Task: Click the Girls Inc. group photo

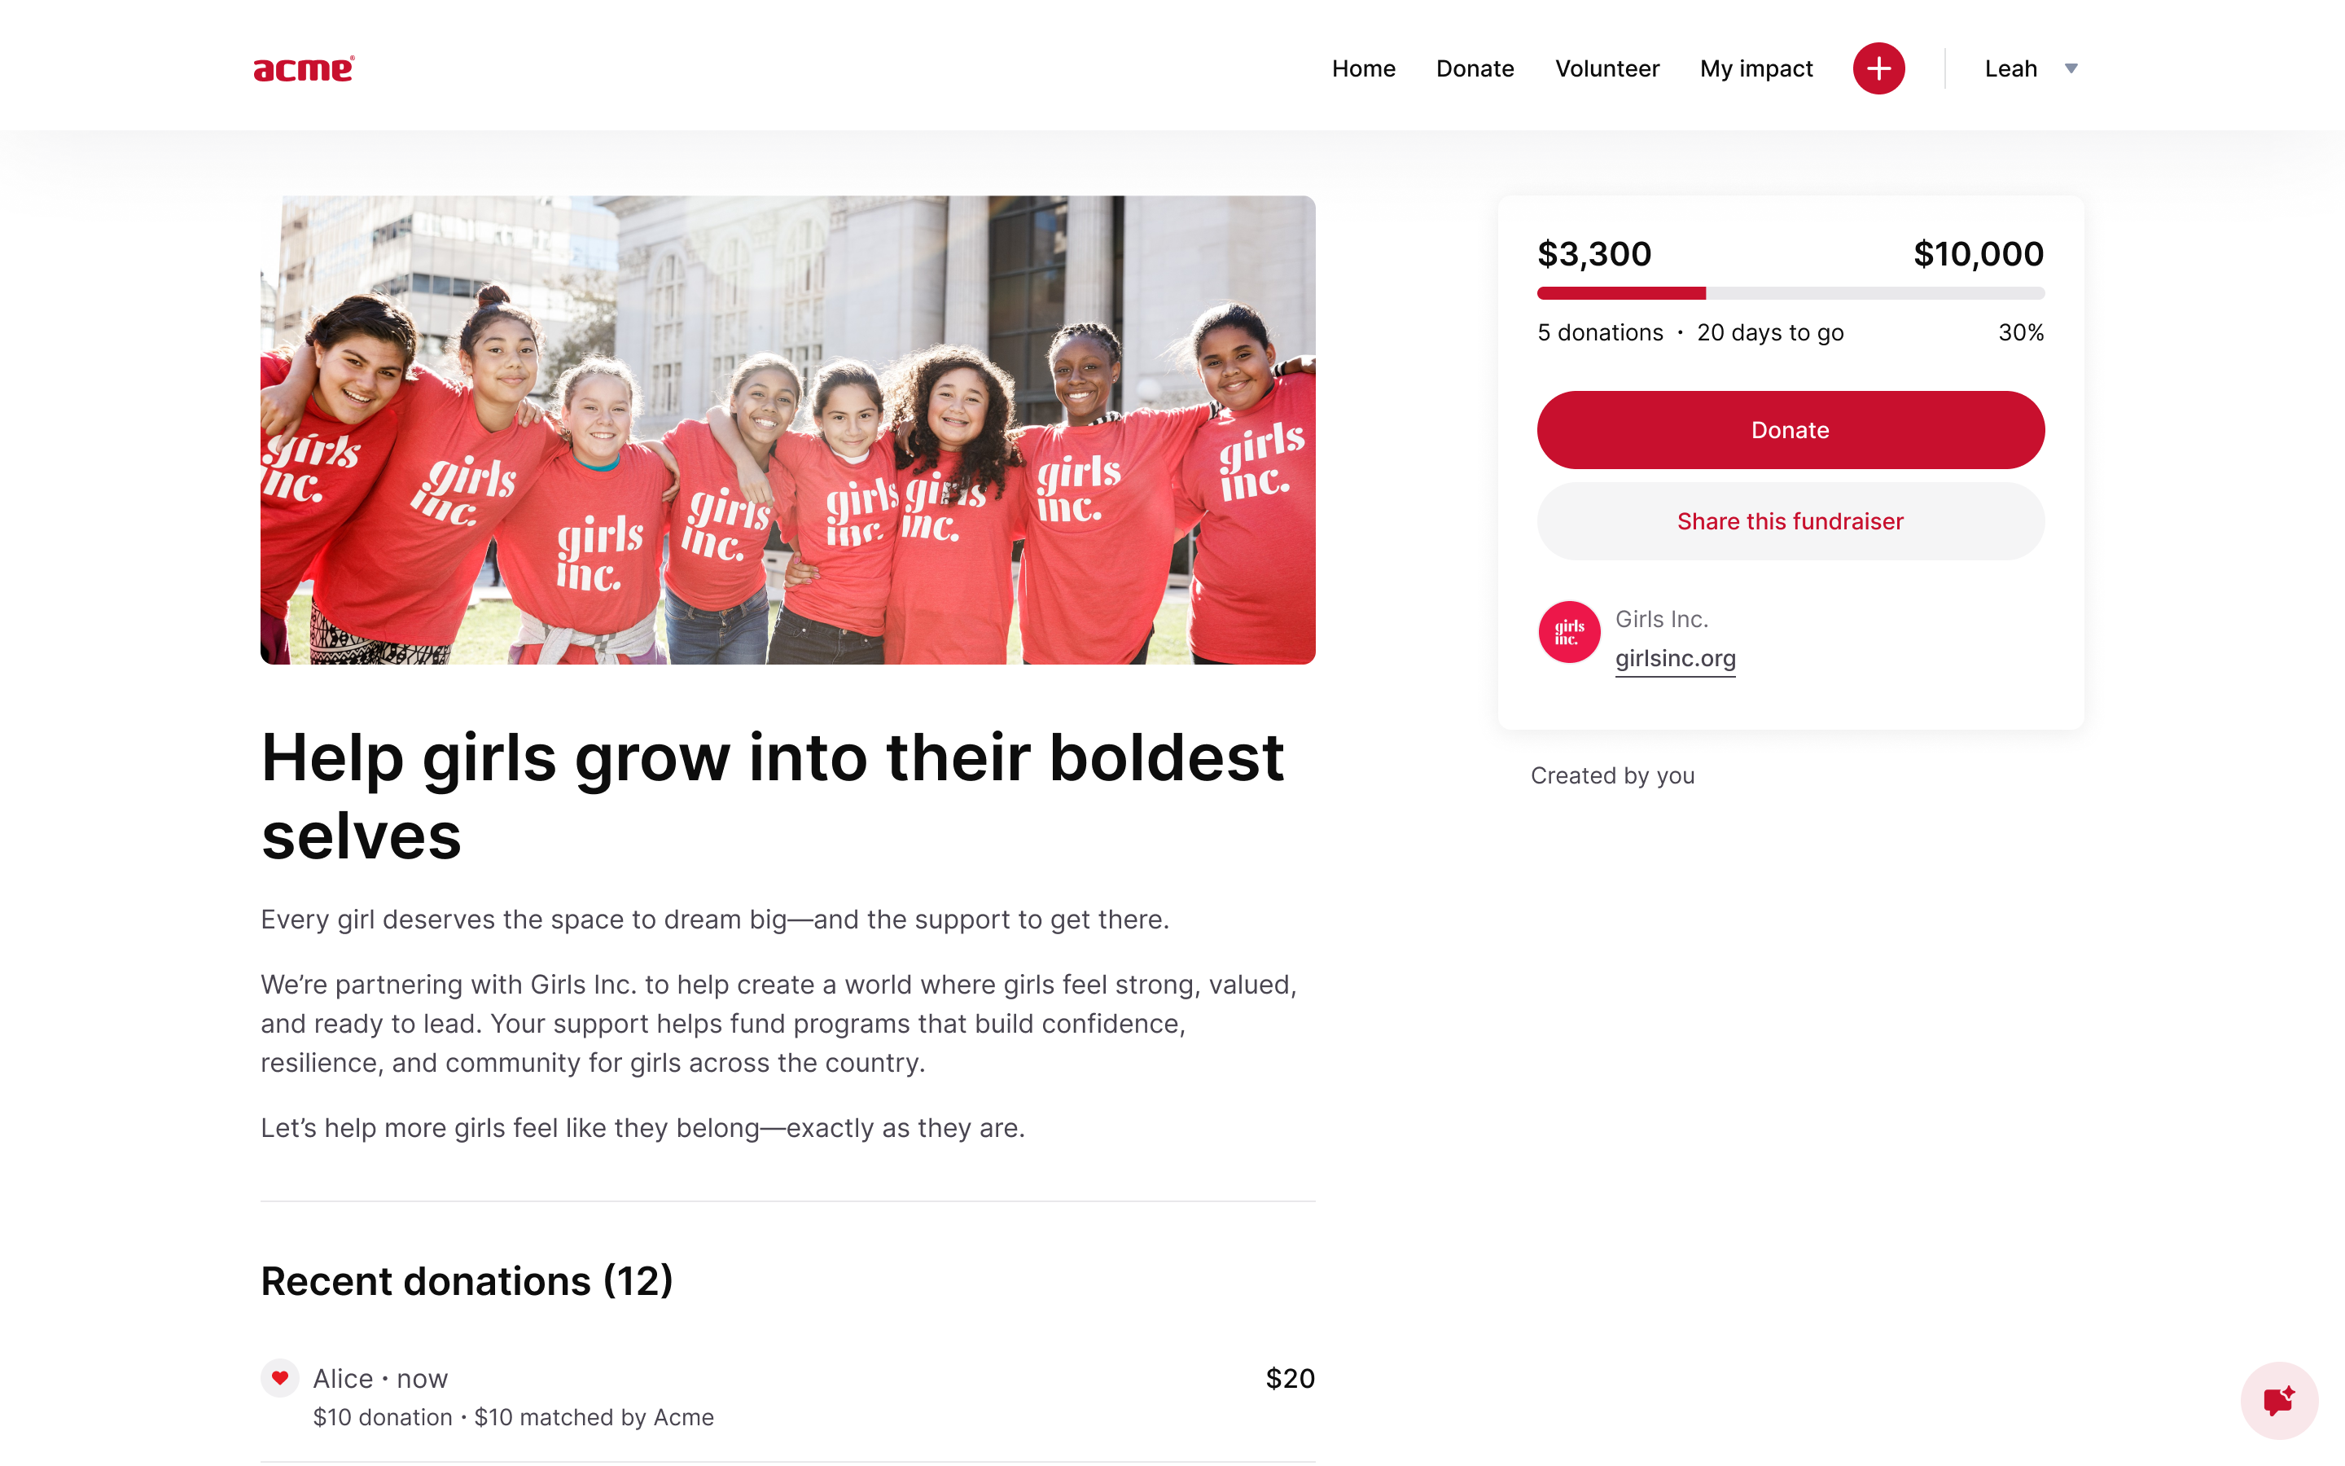Action: point(788,431)
